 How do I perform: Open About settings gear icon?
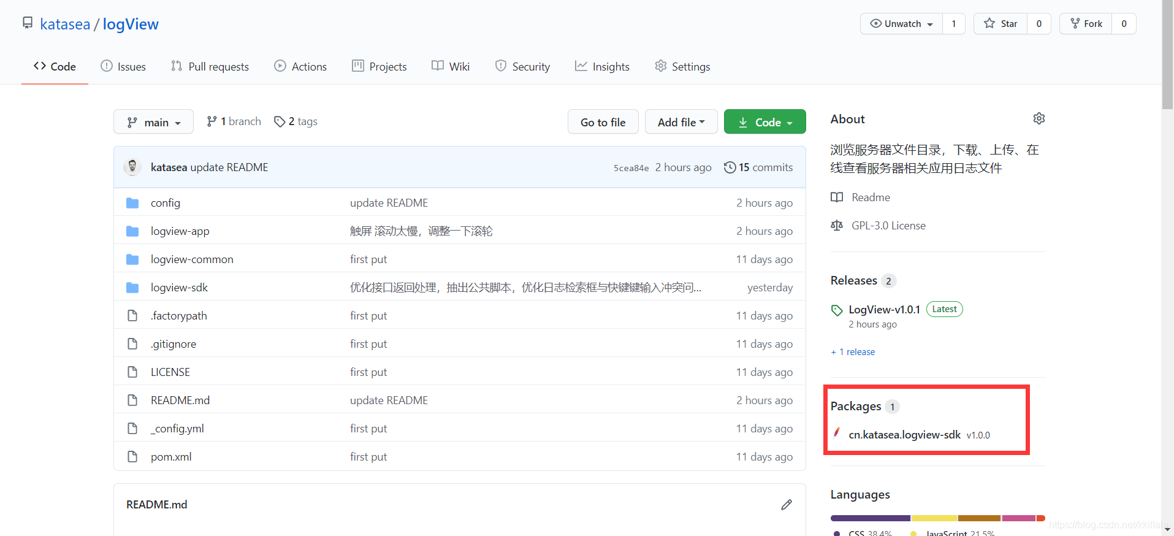pos(1039,118)
